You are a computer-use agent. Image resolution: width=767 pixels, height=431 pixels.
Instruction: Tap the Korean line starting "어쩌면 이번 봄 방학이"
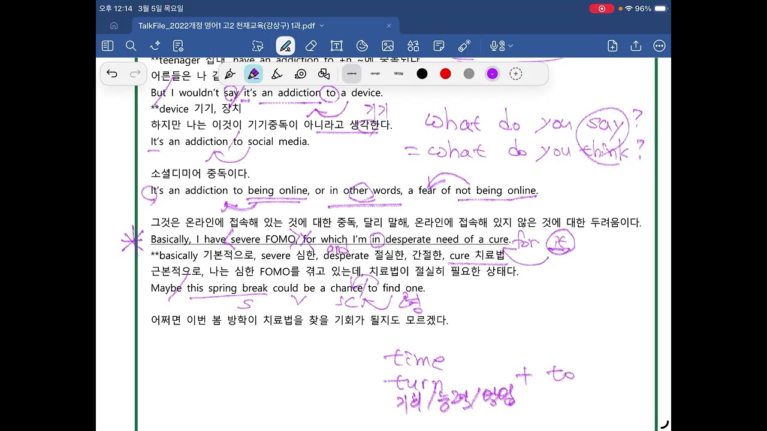point(300,320)
